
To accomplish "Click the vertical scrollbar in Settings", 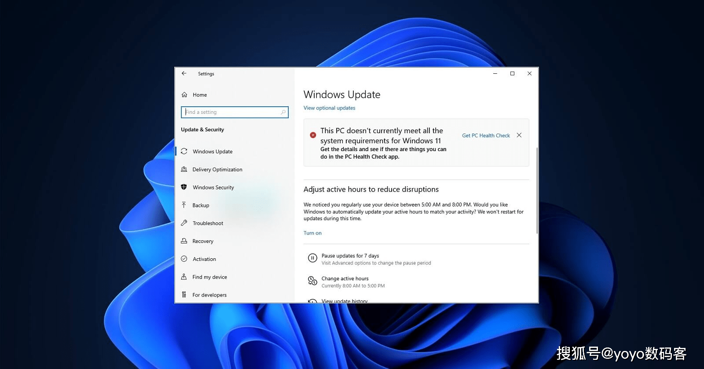I will click(537, 191).
